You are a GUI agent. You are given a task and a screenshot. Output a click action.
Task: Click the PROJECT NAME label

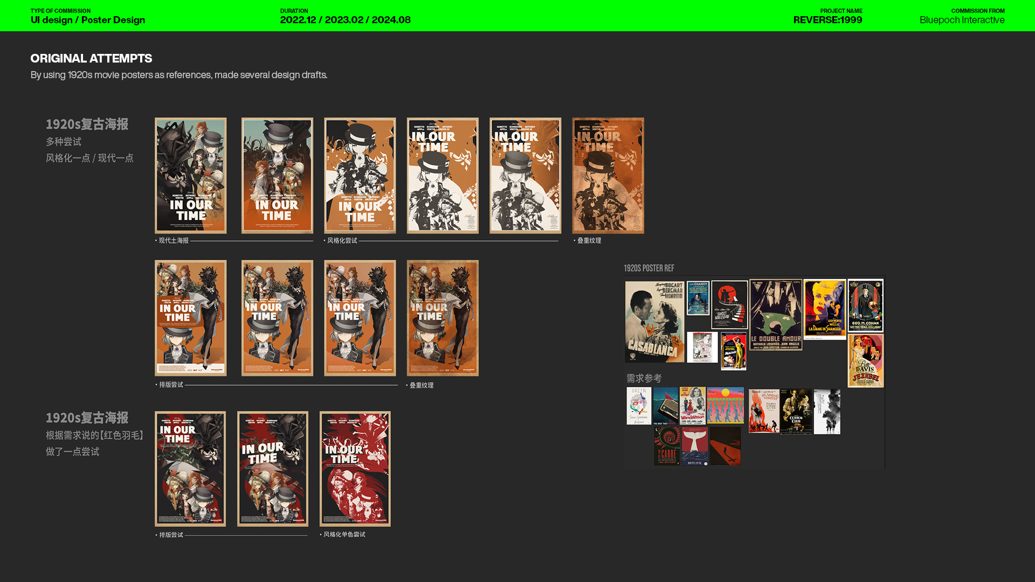[x=841, y=11]
